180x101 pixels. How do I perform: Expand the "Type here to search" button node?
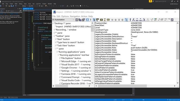pyautogui.click(x=56, y=42)
